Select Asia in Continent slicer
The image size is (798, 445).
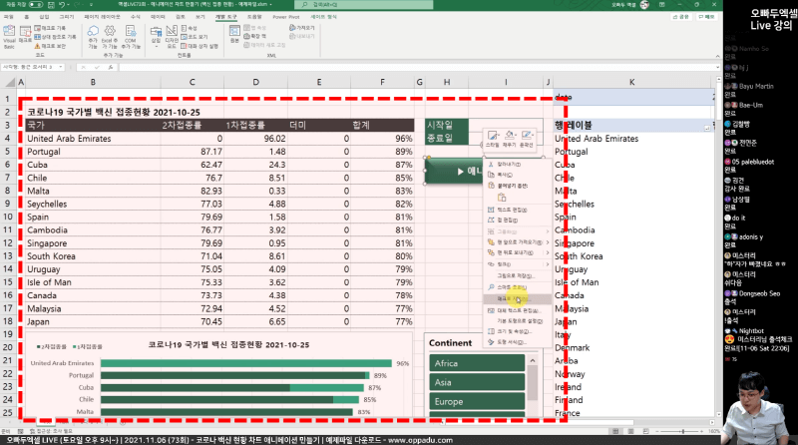477,382
